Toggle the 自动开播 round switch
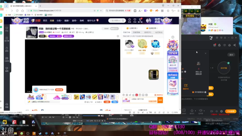Viewport: 242px width, 136px height. tap(224, 68)
